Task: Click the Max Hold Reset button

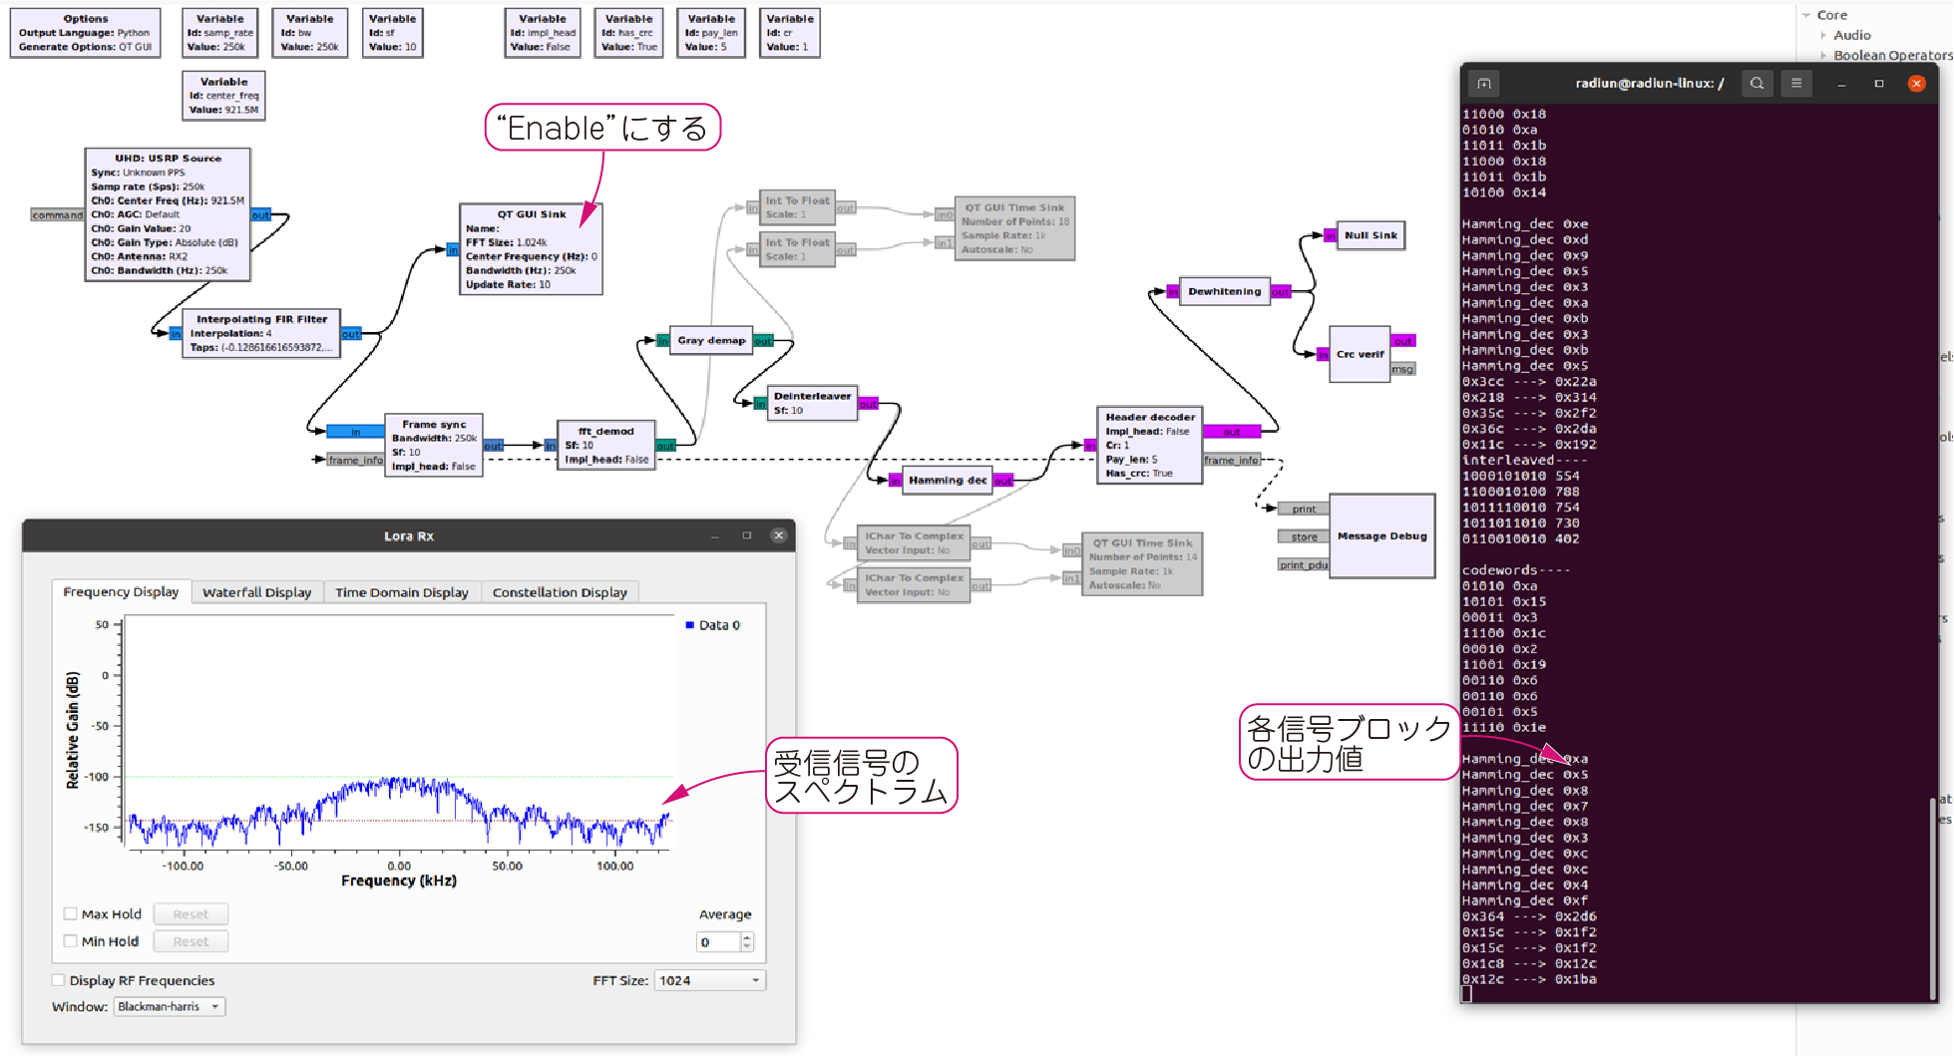Action: 191,914
